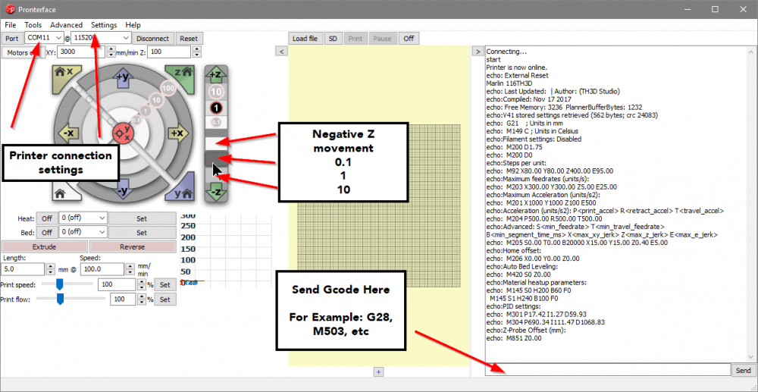Click the Disconnect button
This screenshot has width=758, height=392.
[x=153, y=38]
